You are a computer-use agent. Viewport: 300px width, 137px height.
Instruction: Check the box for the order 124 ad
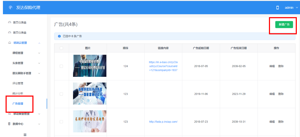tap(61, 66)
